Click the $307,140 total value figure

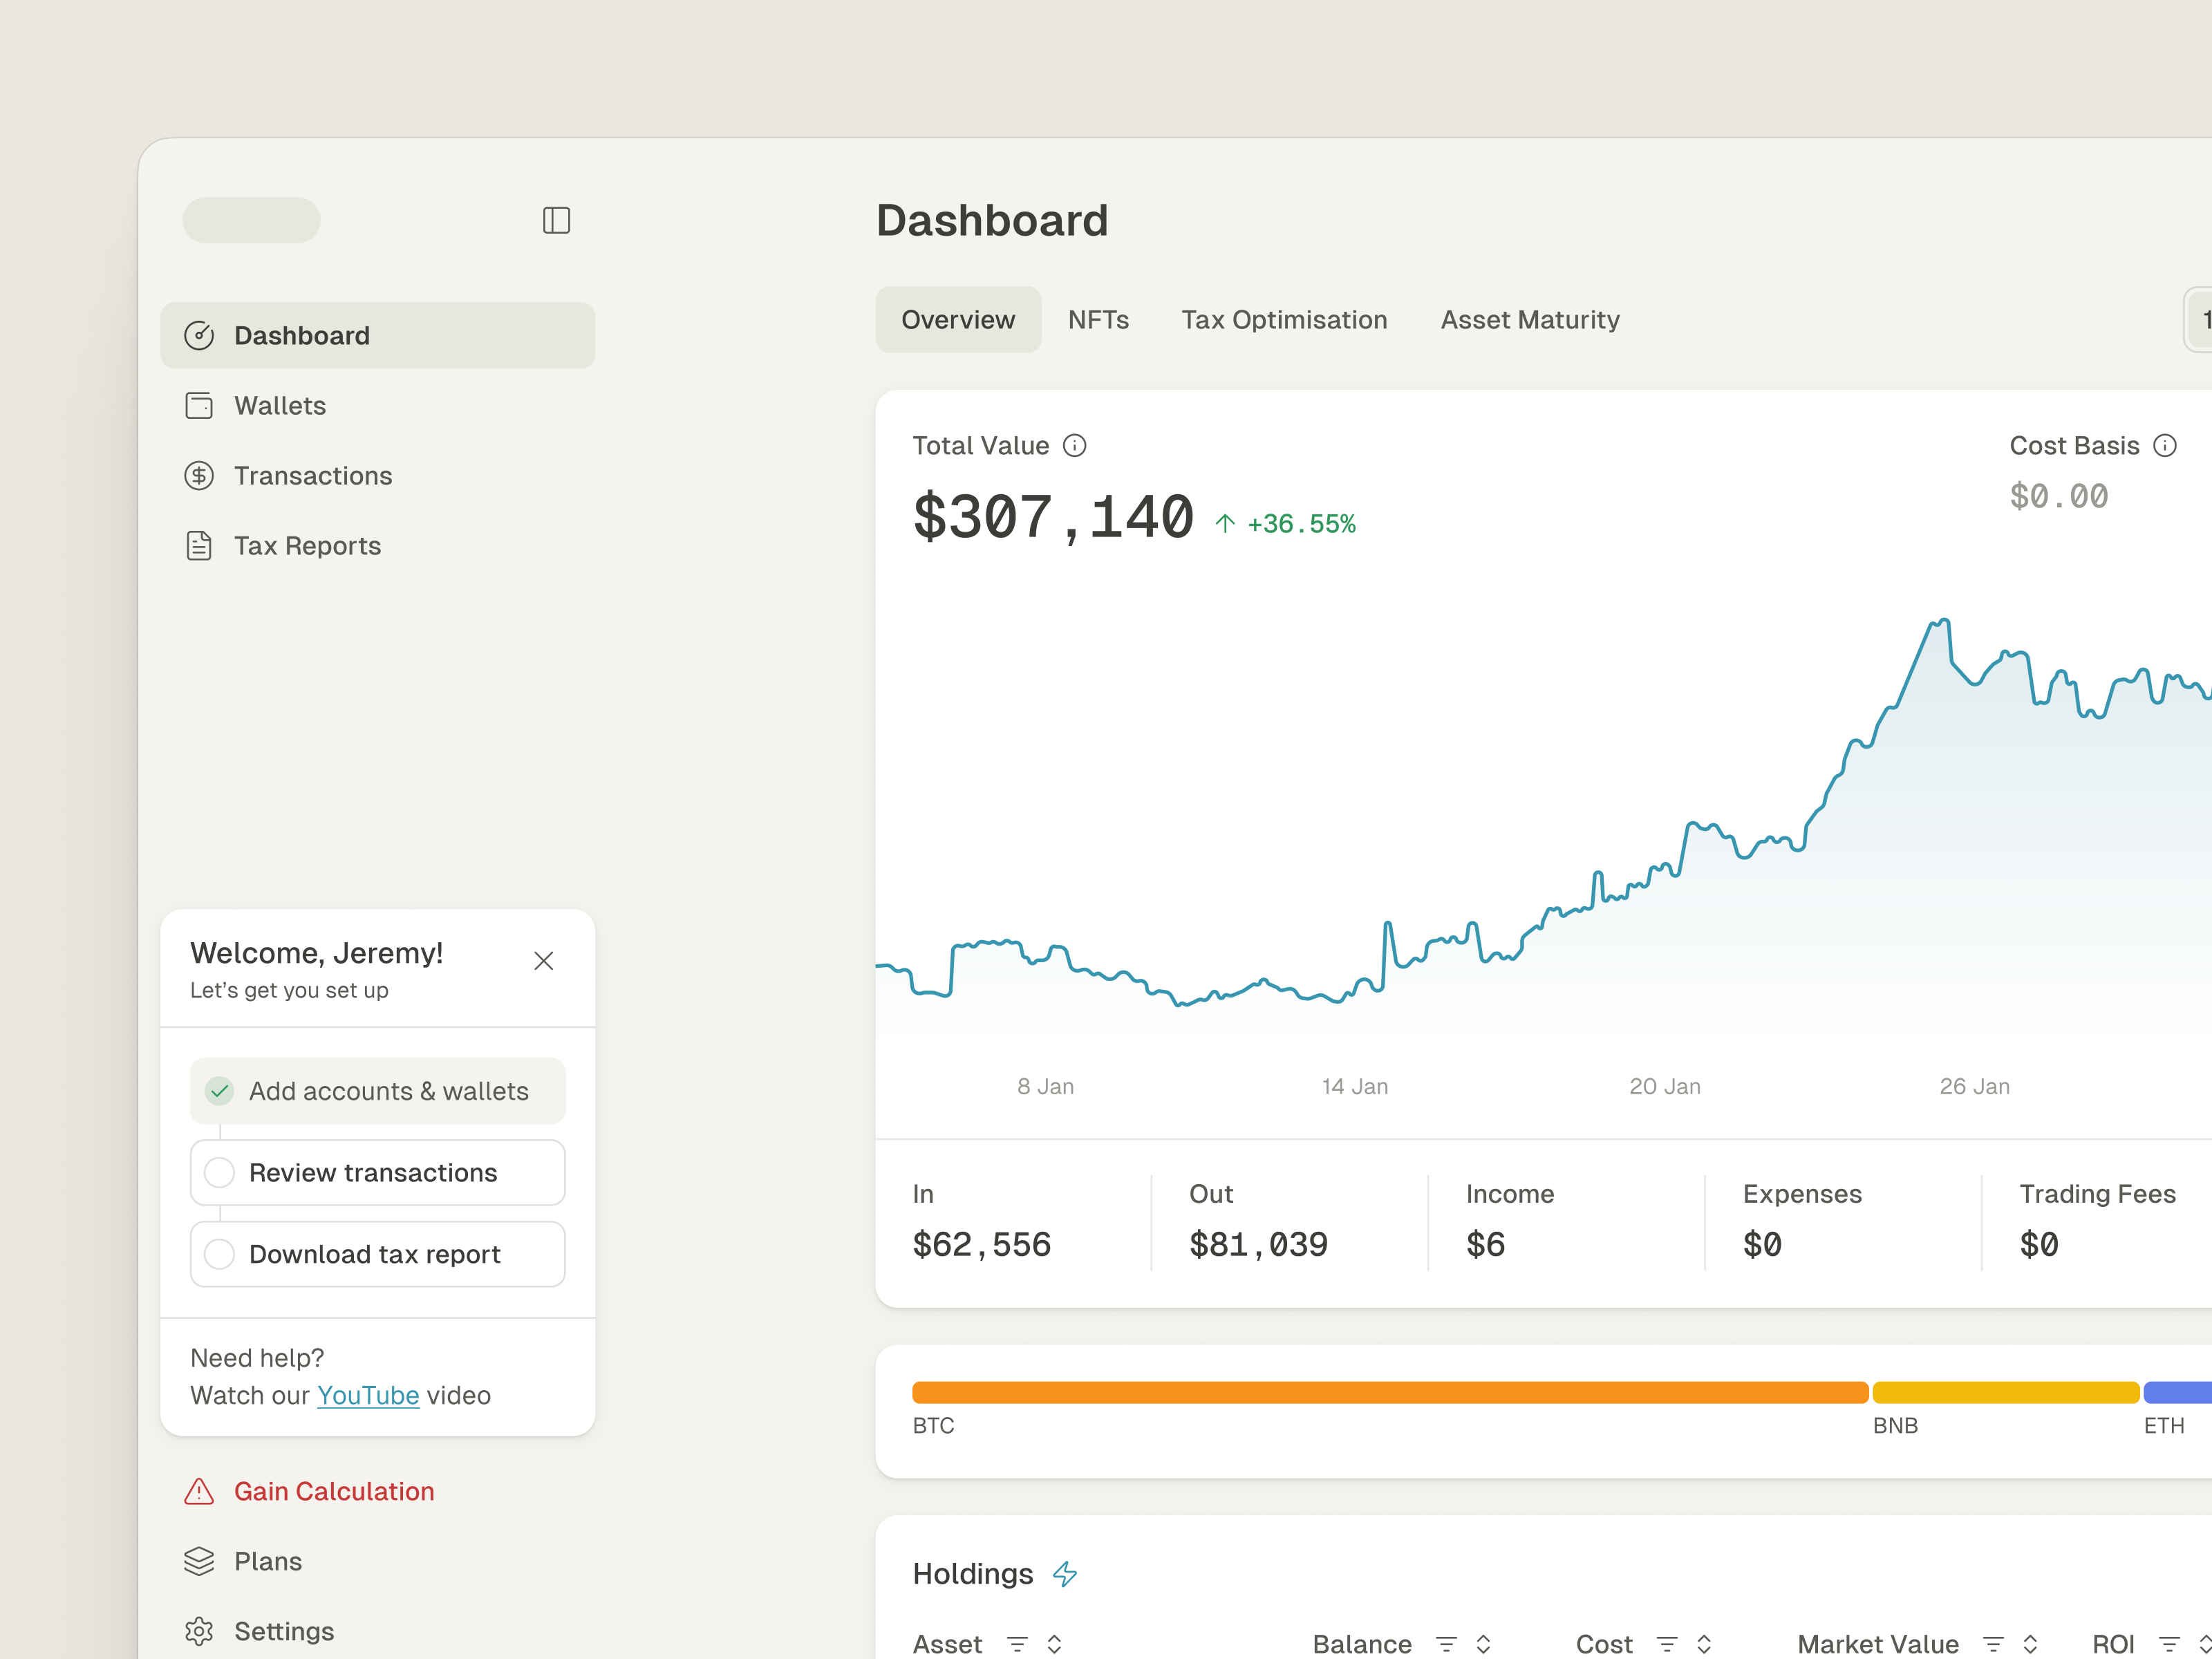(1053, 518)
